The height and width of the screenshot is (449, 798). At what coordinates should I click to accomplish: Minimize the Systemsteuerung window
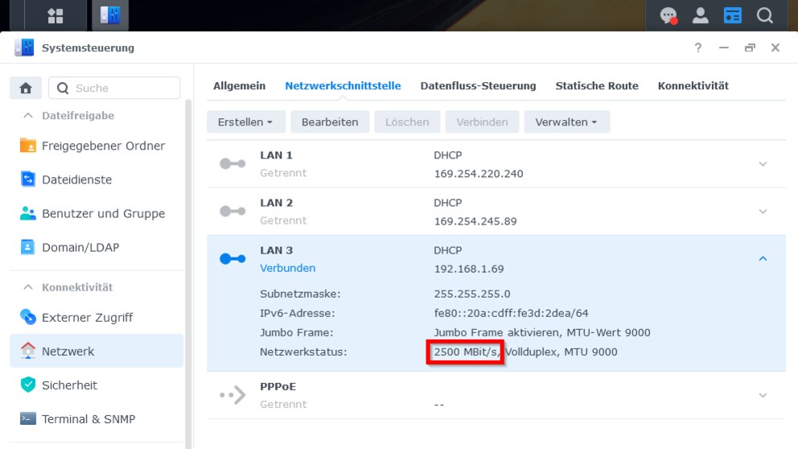[724, 47]
